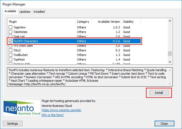Sort by Stability column header
Image resolution: width=182 pixels, height=129 pixels.
(131, 22)
